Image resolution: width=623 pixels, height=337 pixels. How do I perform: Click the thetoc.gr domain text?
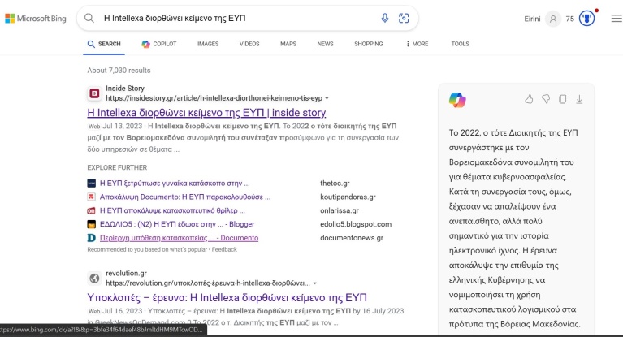[335, 184]
